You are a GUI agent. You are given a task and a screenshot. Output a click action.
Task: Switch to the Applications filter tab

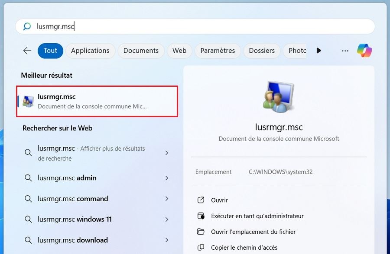tap(90, 51)
